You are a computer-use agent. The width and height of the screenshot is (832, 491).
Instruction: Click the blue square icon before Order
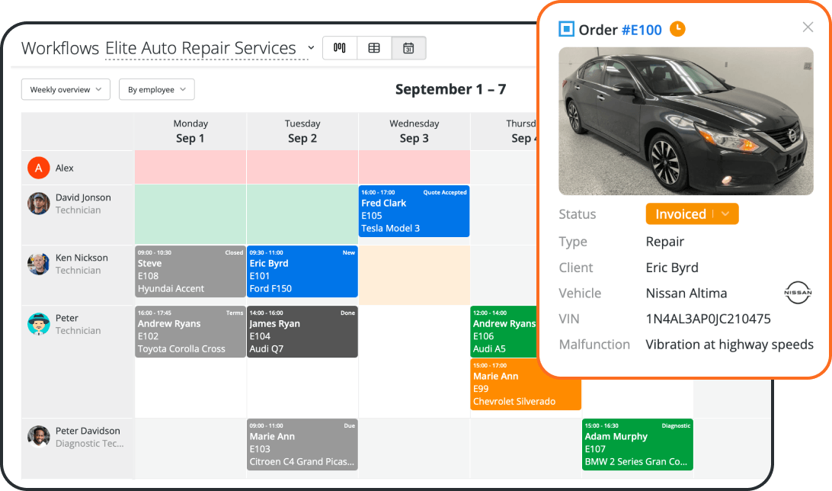(x=566, y=29)
